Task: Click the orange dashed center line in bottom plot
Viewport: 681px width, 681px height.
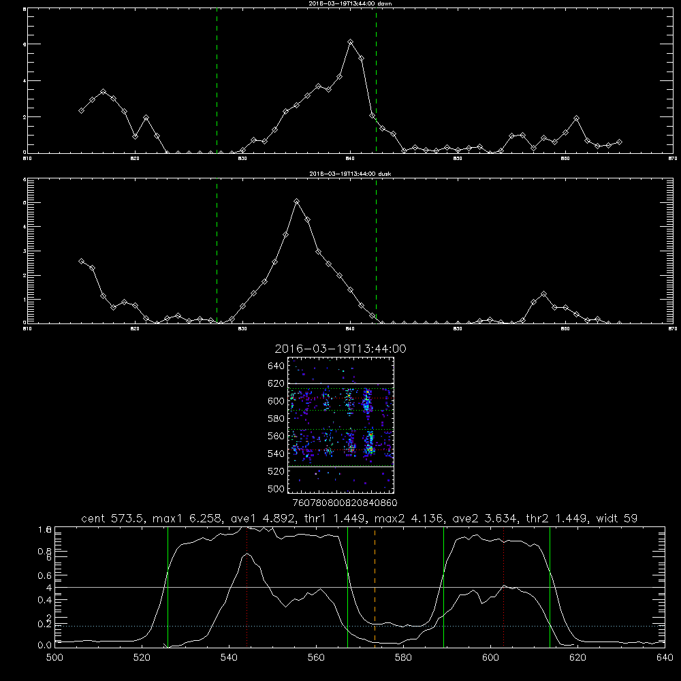Action: (375, 587)
